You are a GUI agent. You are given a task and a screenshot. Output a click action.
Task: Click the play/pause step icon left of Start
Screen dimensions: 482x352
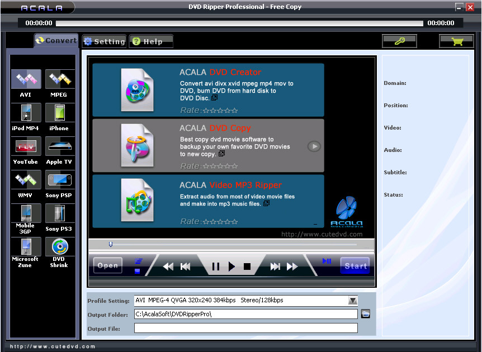pos(327,261)
